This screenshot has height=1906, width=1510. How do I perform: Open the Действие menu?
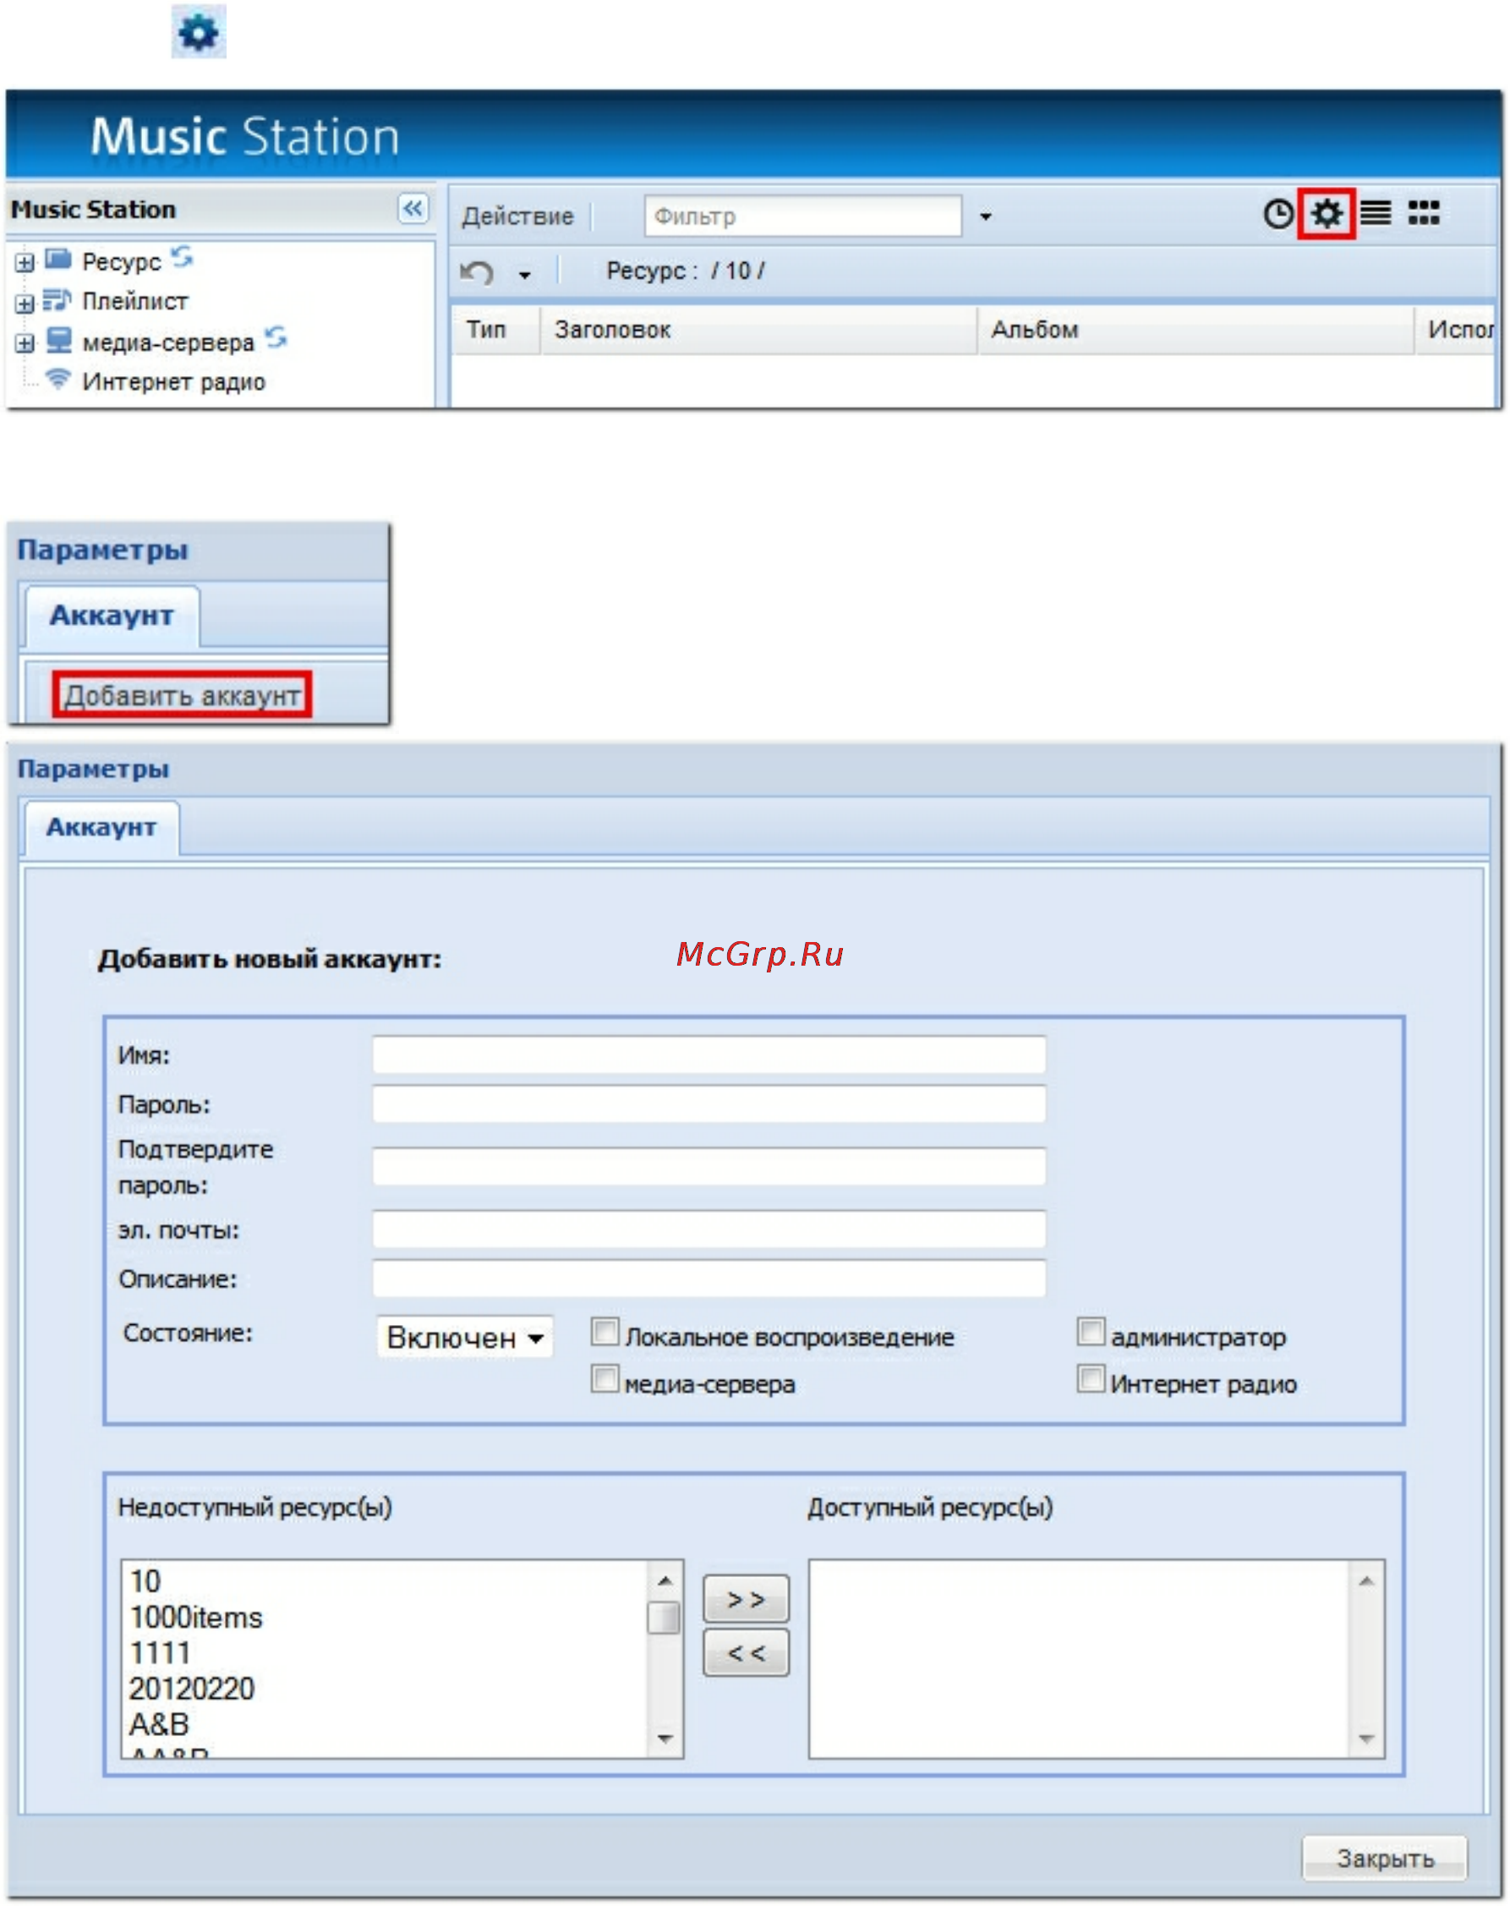click(517, 216)
